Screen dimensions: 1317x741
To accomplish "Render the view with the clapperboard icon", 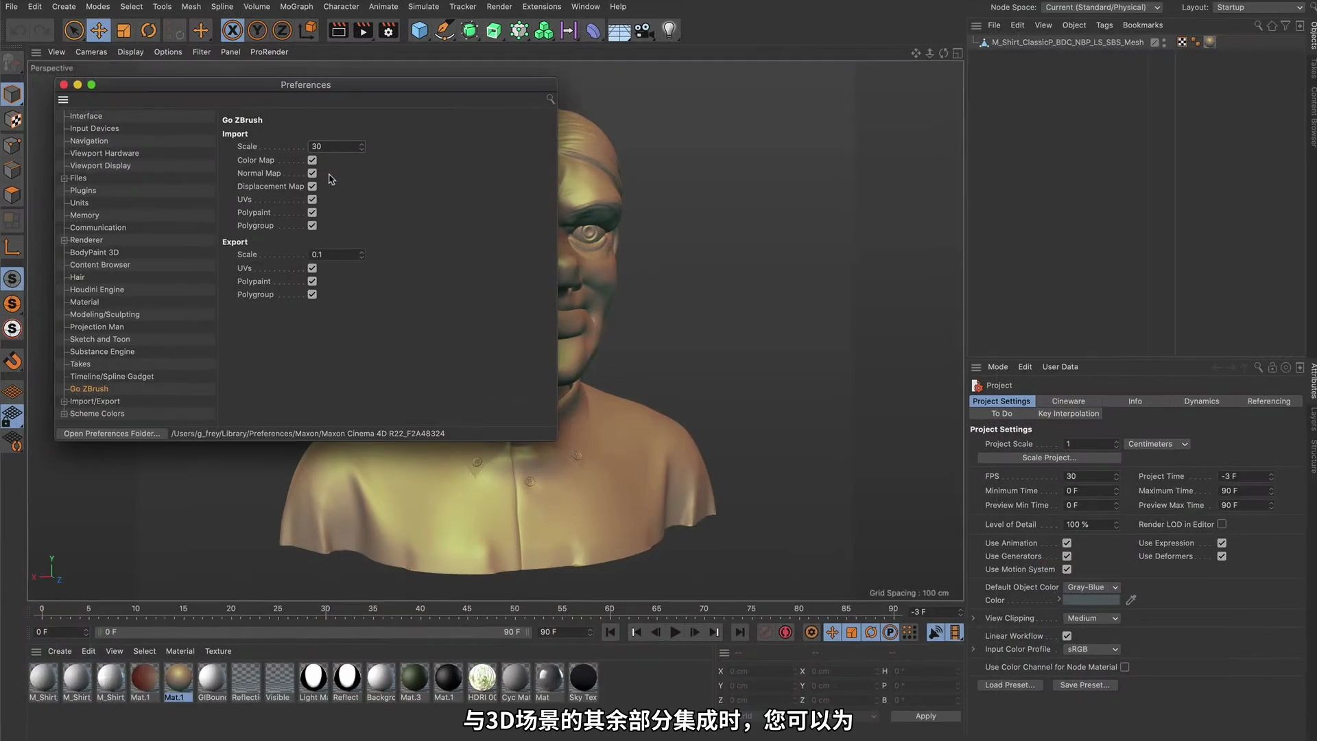I will click(x=337, y=30).
